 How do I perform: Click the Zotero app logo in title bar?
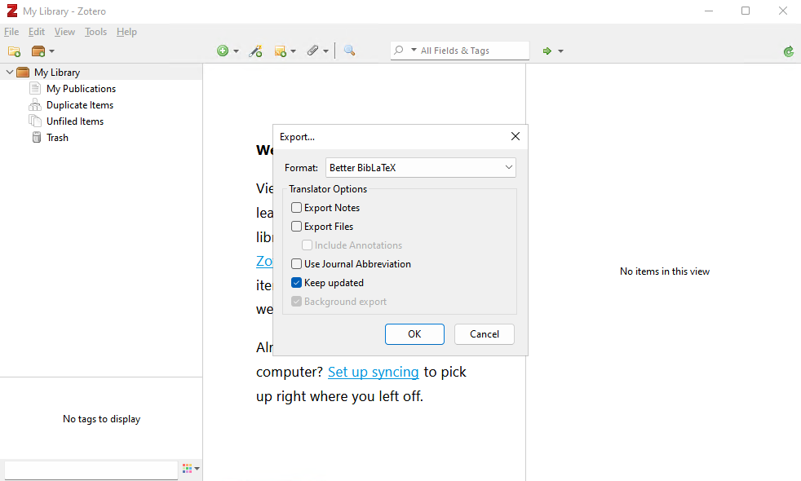coord(11,11)
